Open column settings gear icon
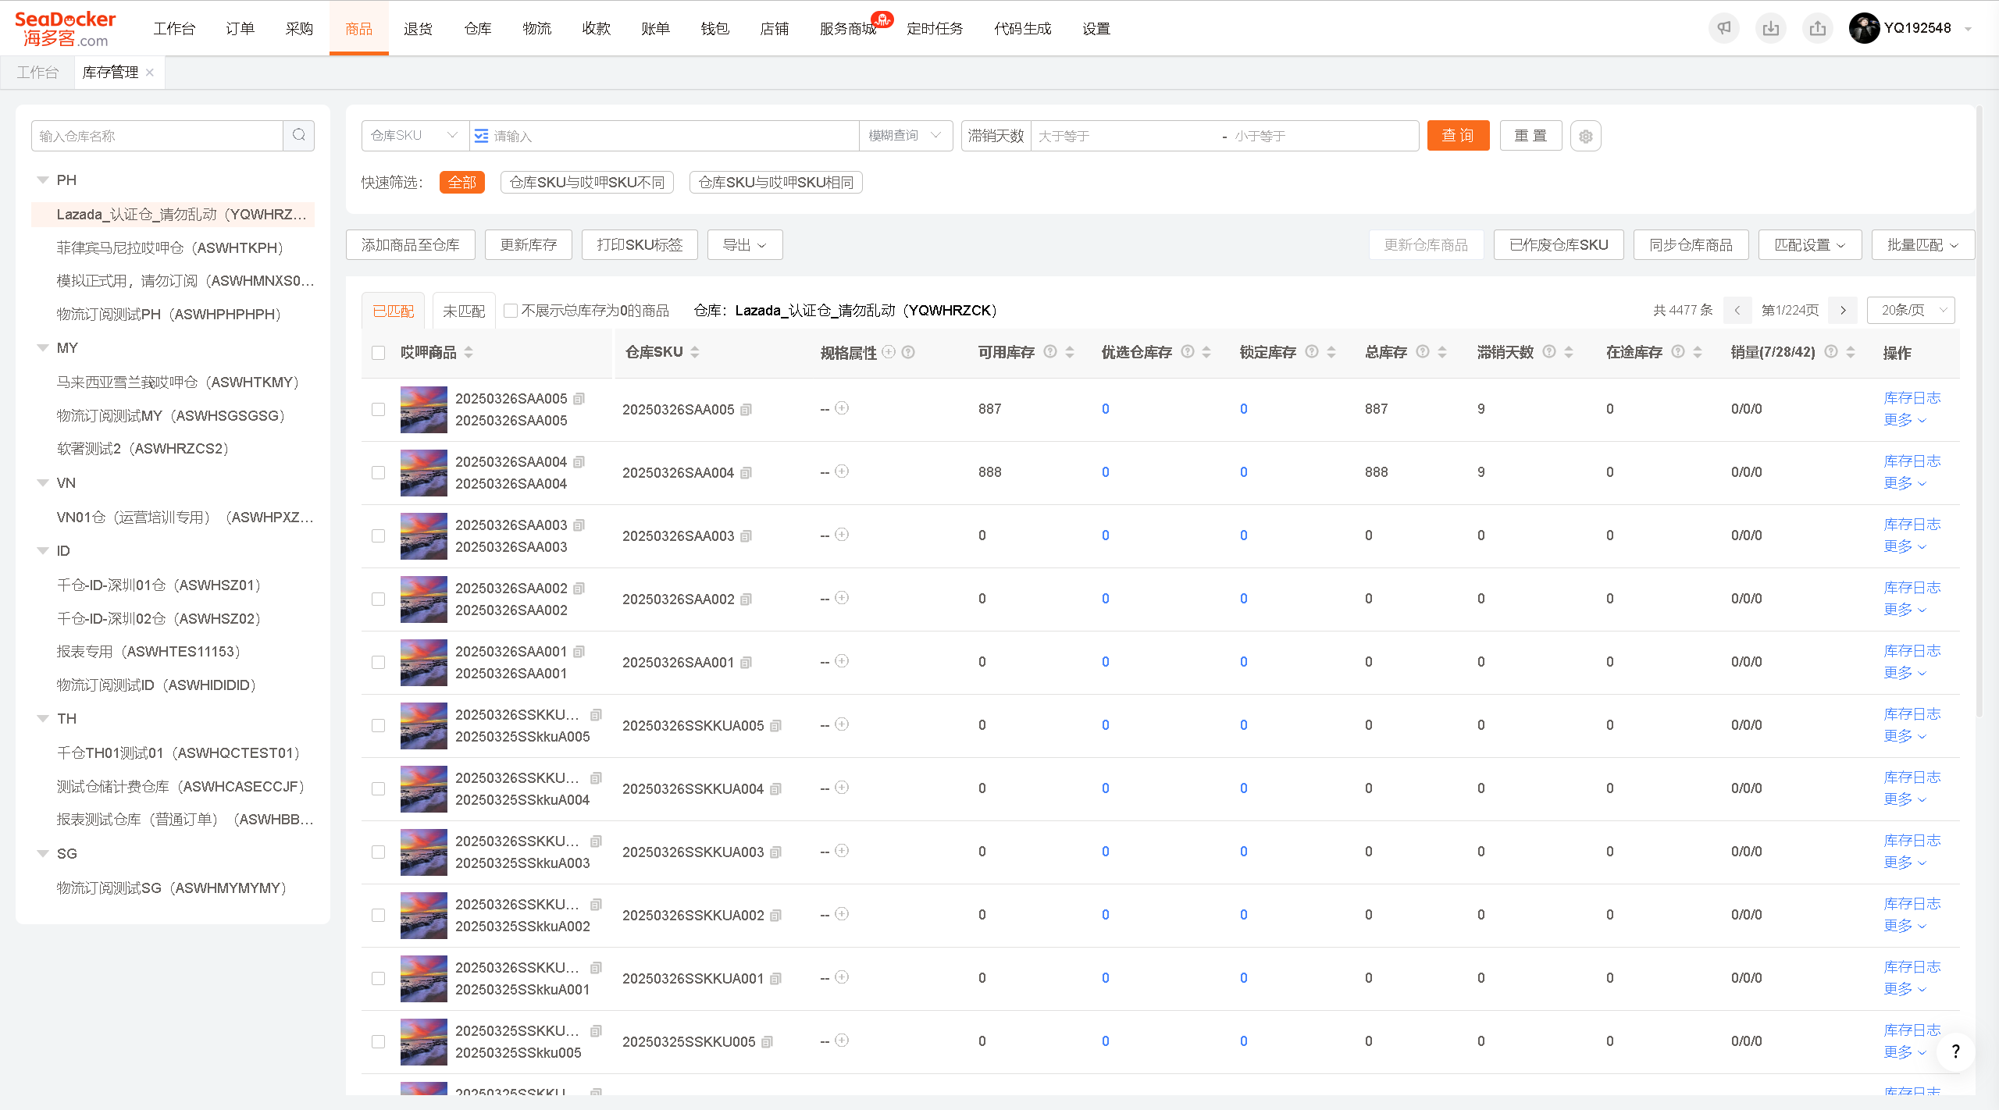 point(1586,136)
